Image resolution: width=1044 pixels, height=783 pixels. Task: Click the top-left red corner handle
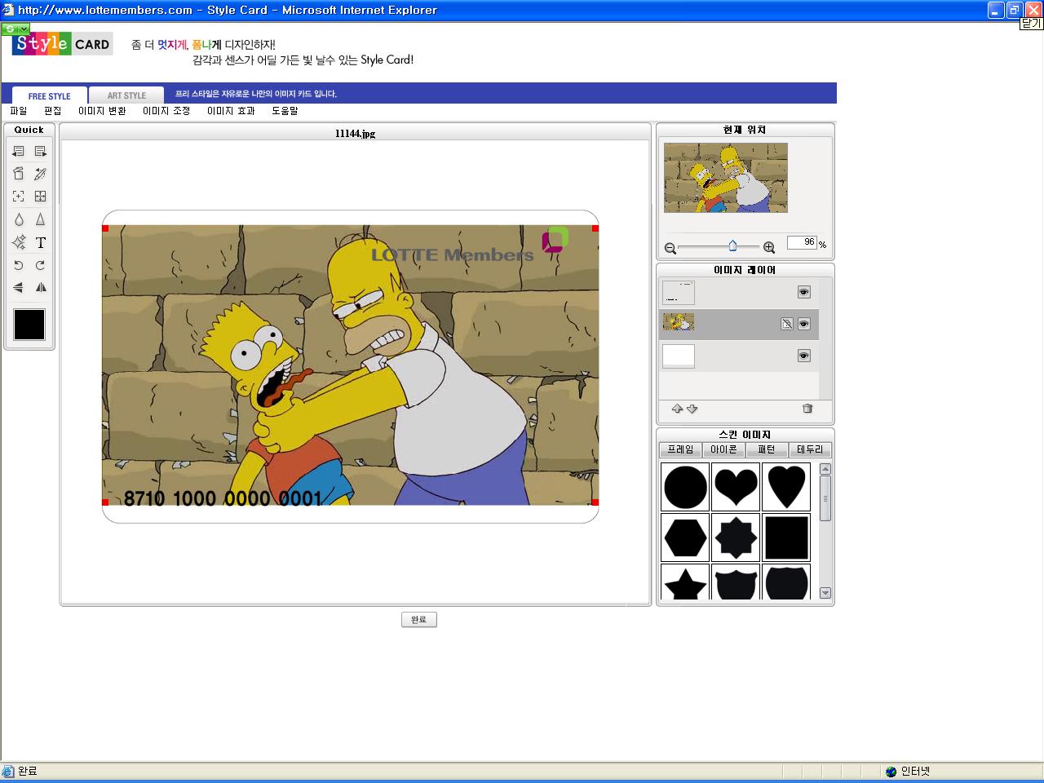tap(105, 228)
